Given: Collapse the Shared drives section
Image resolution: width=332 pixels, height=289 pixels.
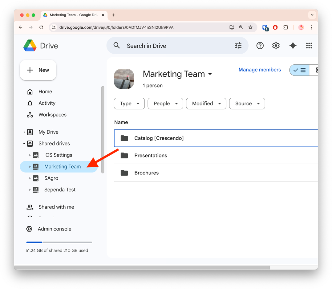Looking at the screenshot, I should [x=24, y=144].
